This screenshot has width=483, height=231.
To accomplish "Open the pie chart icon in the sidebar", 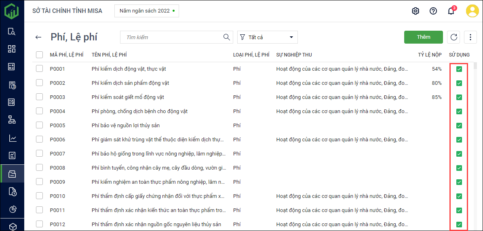I will click(x=12, y=209).
